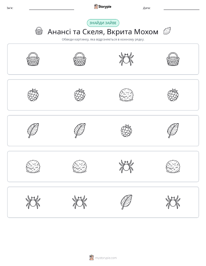The width and height of the screenshot is (206, 266).
Task: Click the last spider in the bottom row
Action: click(173, 202)
